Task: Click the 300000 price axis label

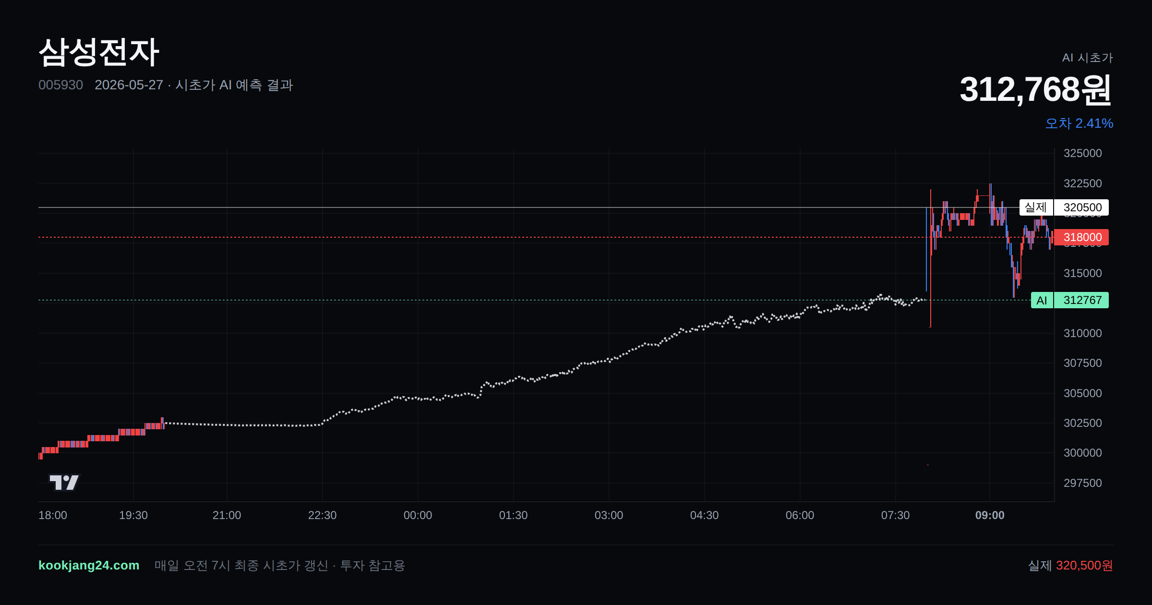Action: pyautogui.click(x=1082, y=453)
